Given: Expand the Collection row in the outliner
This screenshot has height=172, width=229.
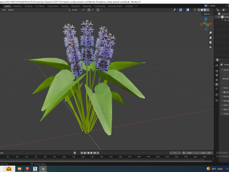Looking at the screenshot, I should point(219,17).
